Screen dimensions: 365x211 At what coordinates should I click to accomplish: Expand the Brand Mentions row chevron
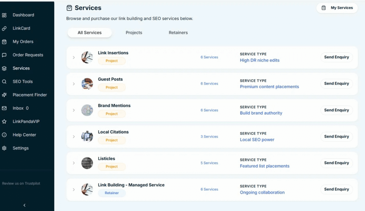74,110
